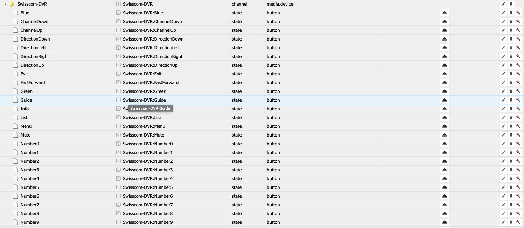This screenshot has width=524, height=228.
Task: Trigger the ChannelUp button state
Action: 445,30
